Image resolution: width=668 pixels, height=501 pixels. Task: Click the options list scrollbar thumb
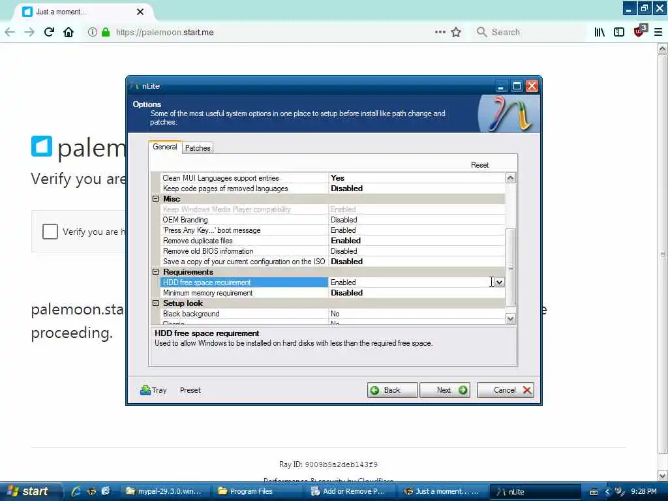click(x=510, y=267)
